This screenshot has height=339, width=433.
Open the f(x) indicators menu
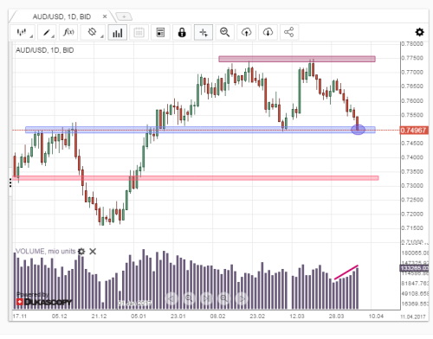click(x=68, y=32)
